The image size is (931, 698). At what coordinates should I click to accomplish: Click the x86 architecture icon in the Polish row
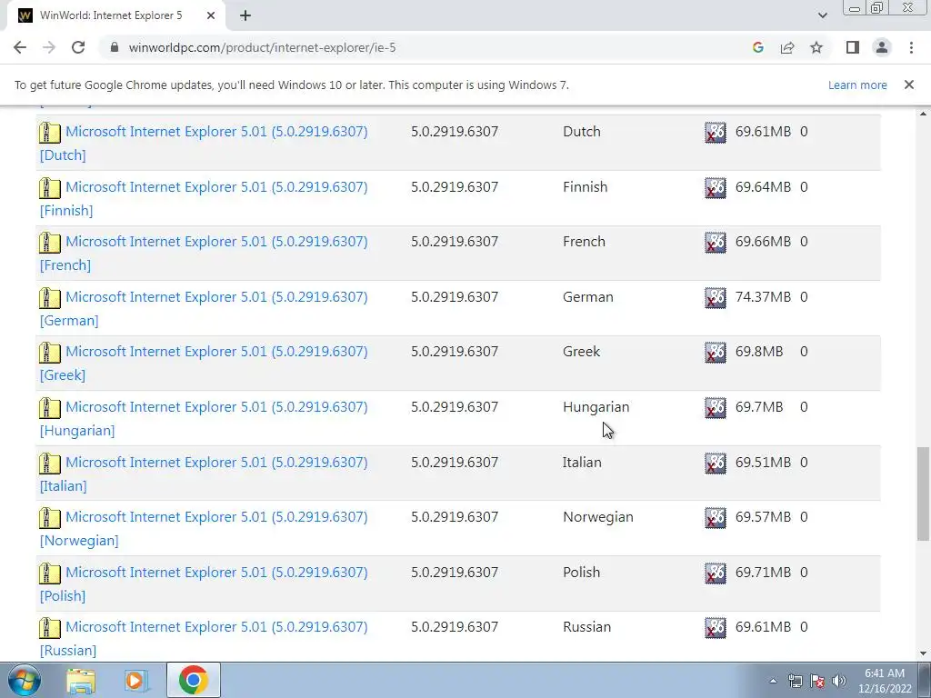pyautogui.click(x=716, y=573)
